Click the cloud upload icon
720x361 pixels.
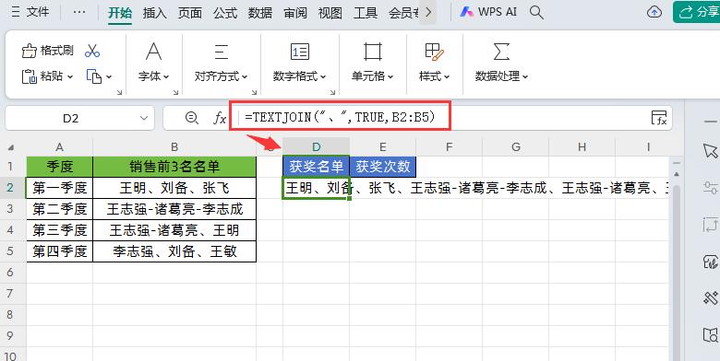tap(654, 12)
